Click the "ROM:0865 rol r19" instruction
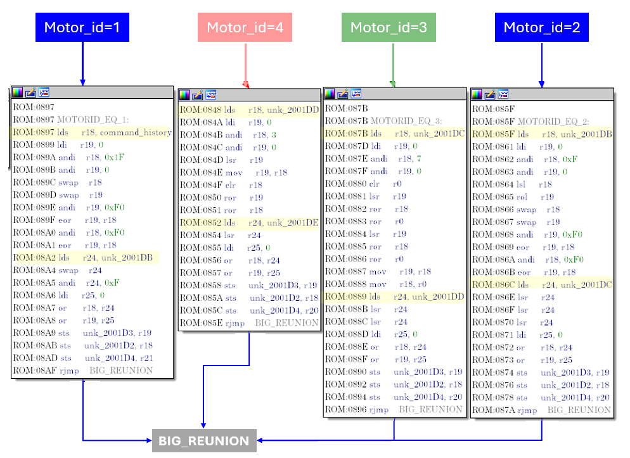 513,196
